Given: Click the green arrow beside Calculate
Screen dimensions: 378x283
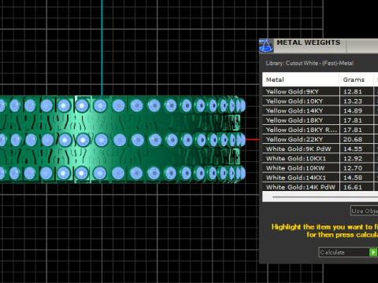Looking at the screenshot, I should pos(373,252).
